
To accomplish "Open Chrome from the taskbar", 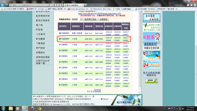I will coord(39,109).
